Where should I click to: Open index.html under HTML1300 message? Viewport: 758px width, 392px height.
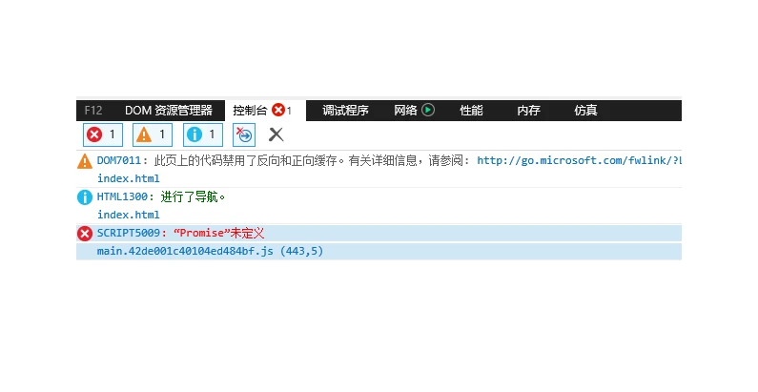pyautogui.click(x=129, y=215)
